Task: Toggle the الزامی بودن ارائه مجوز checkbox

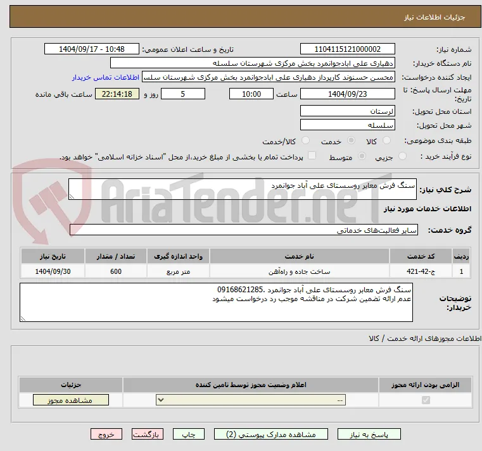Action: [426, 400]
